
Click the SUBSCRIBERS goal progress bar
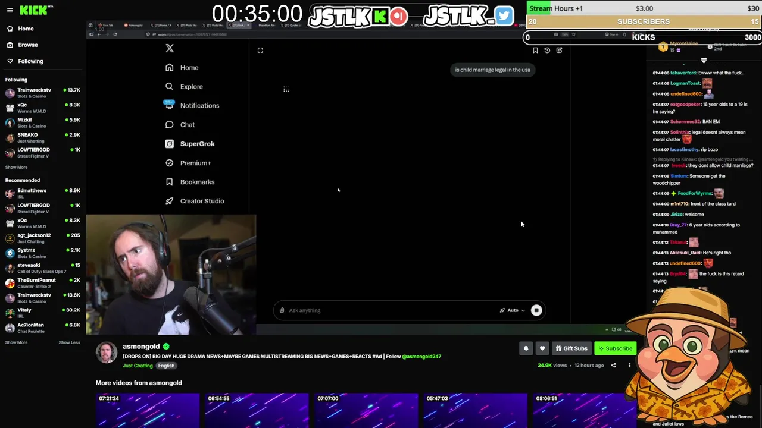pyautogui.click(x=644, y=21)
